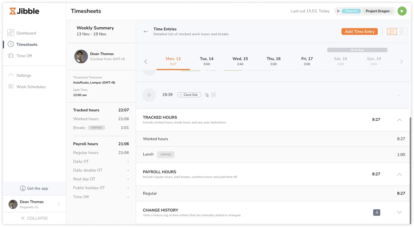
Task: Collapse the sidebar with COLLAPSE
Action: [34, 218]
